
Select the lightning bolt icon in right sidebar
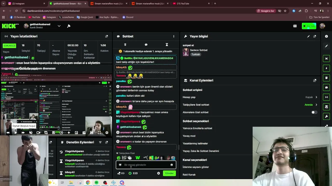click(x=326, y=68)
